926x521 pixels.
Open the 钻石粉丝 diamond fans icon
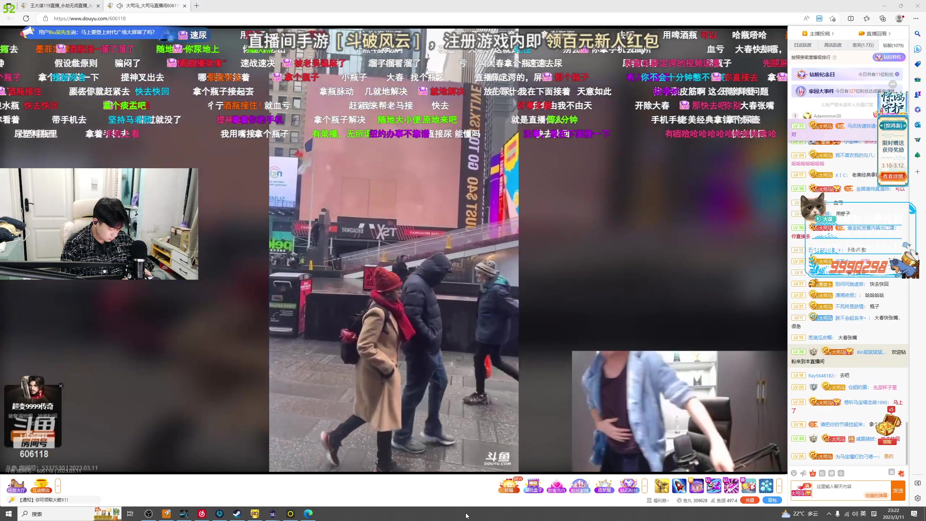(629, 486)
